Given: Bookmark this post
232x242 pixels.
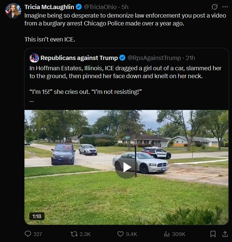Looking at the screenshot, I should point(213,234).
